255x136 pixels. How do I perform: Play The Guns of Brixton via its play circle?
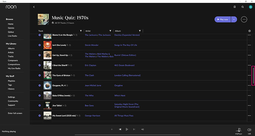coord(40,75)
